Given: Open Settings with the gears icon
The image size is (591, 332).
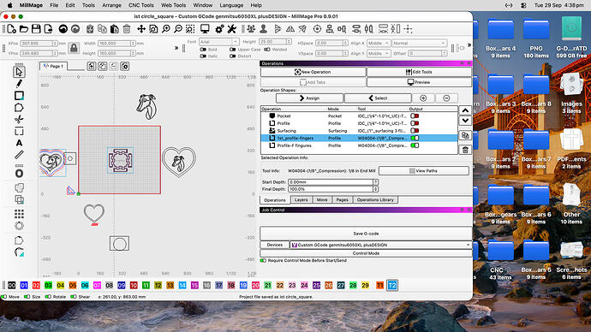Looking at the screenshot, I should [219, 29].
